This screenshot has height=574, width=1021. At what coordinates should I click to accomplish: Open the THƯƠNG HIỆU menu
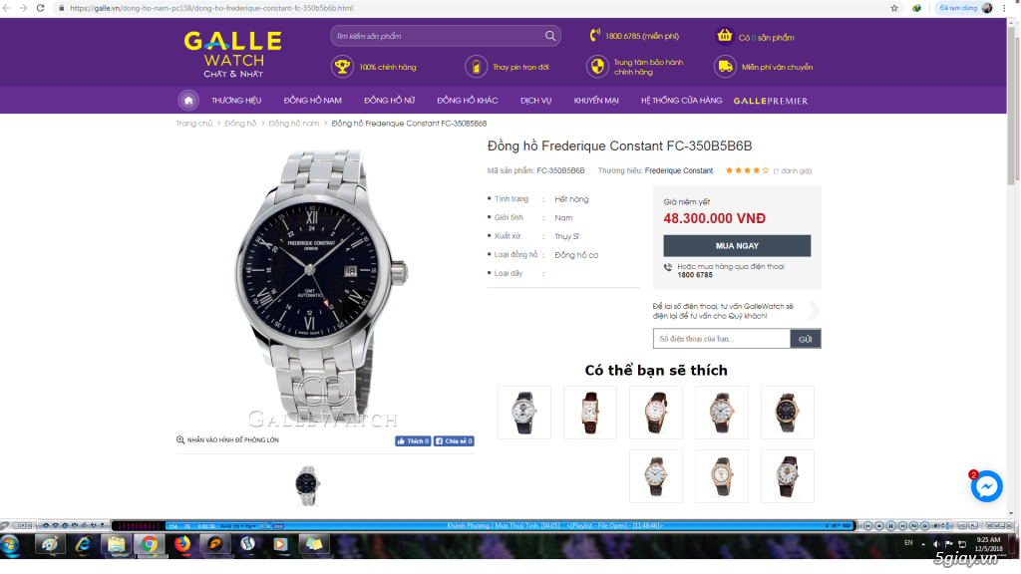pos(236,101)
